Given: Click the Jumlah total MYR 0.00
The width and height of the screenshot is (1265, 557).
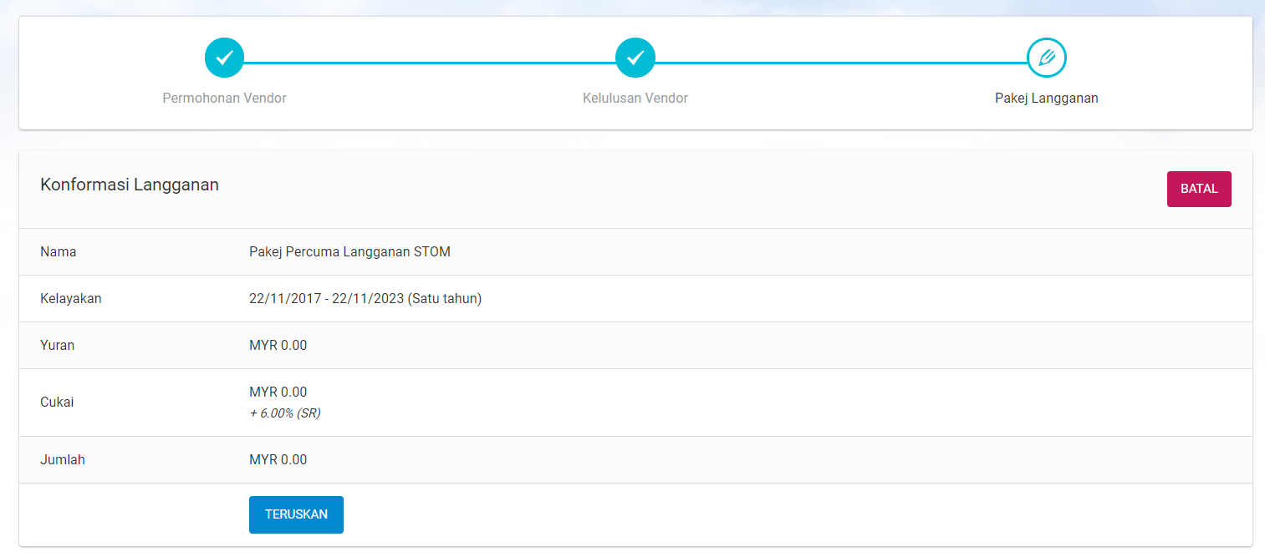Looking at the screenshot, I should point(278,459).
